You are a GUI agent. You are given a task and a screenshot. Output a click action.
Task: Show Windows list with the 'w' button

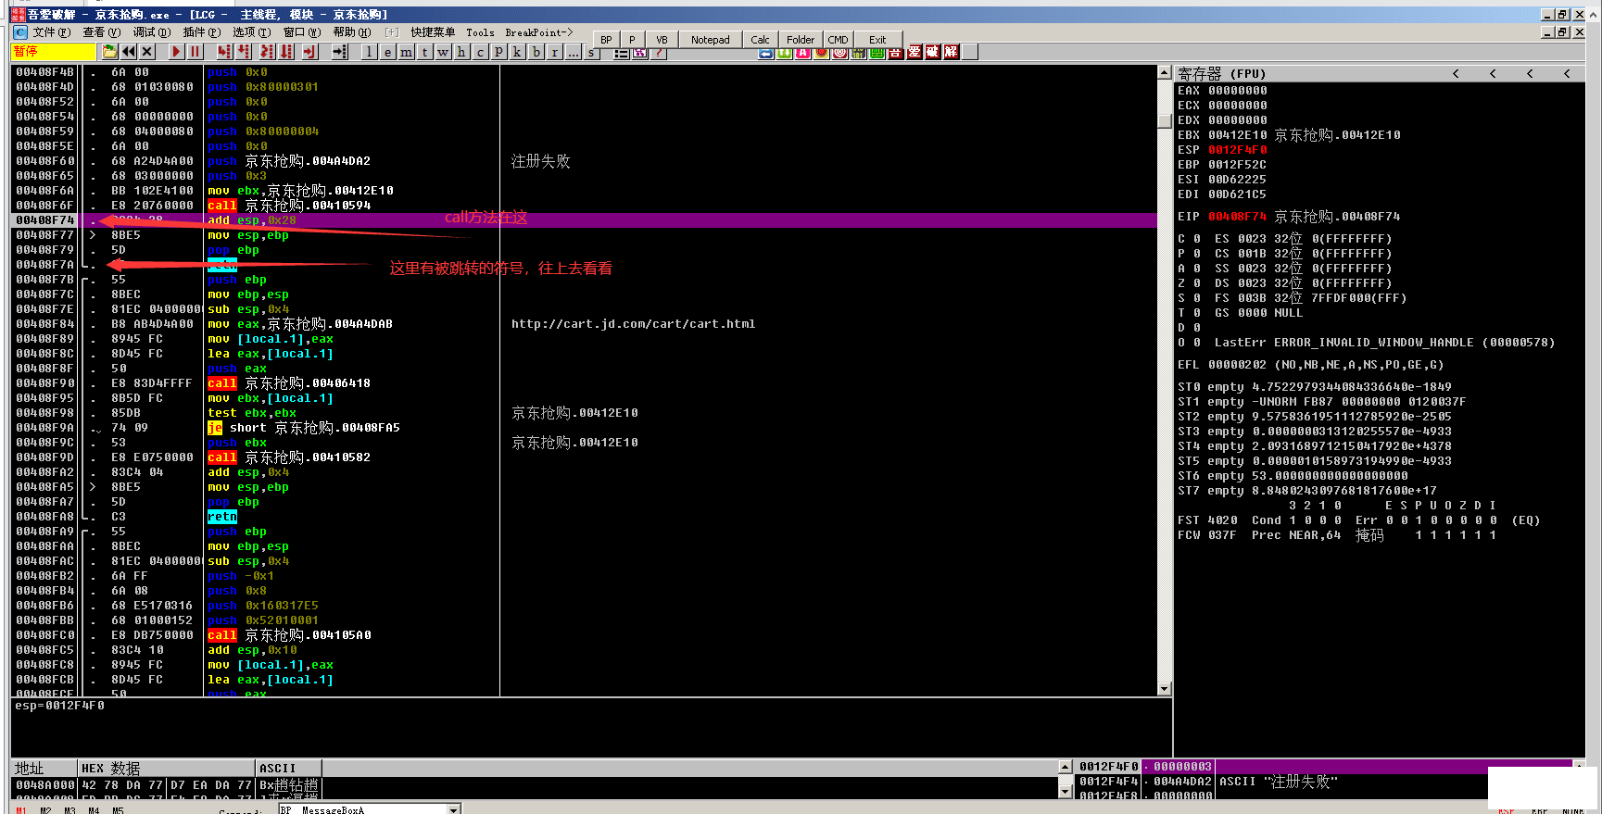pyautogui.click(x=443, y=52)
